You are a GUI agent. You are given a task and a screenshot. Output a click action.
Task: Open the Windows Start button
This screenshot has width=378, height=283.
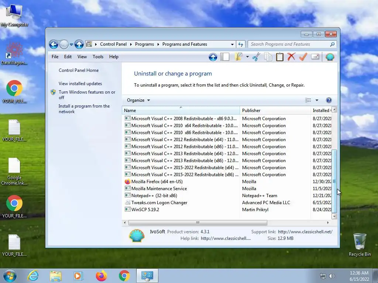point(10,276)
